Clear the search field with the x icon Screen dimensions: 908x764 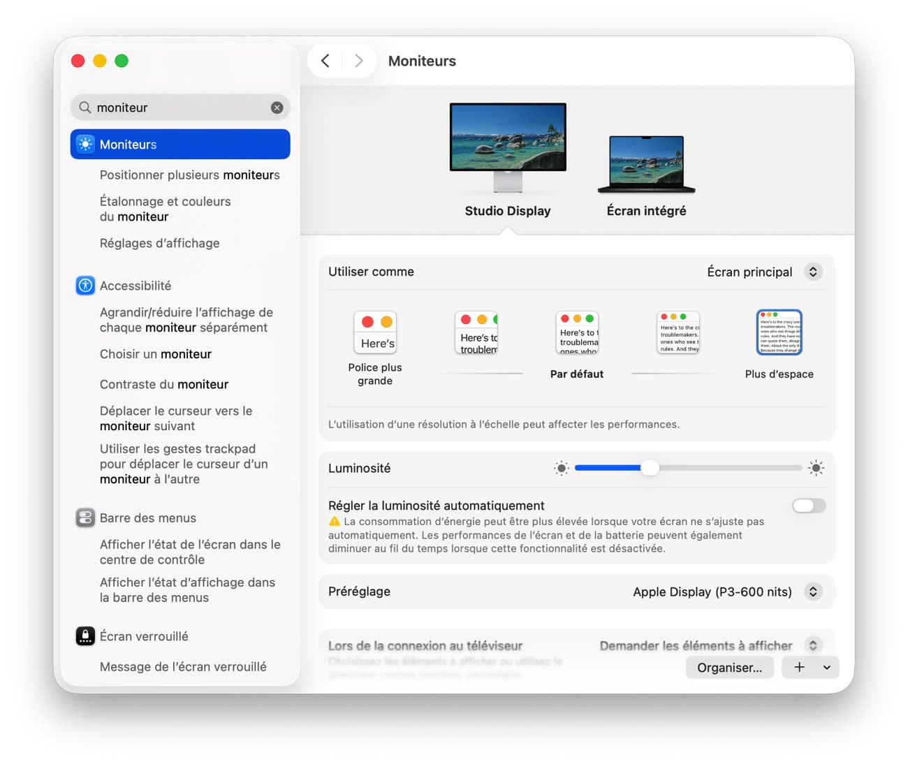point(277,108)
